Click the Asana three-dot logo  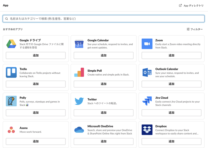click(x=11, y=130)
